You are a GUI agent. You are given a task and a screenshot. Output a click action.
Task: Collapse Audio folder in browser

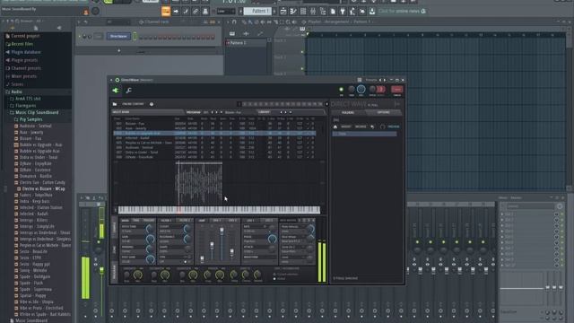(16, 92)
